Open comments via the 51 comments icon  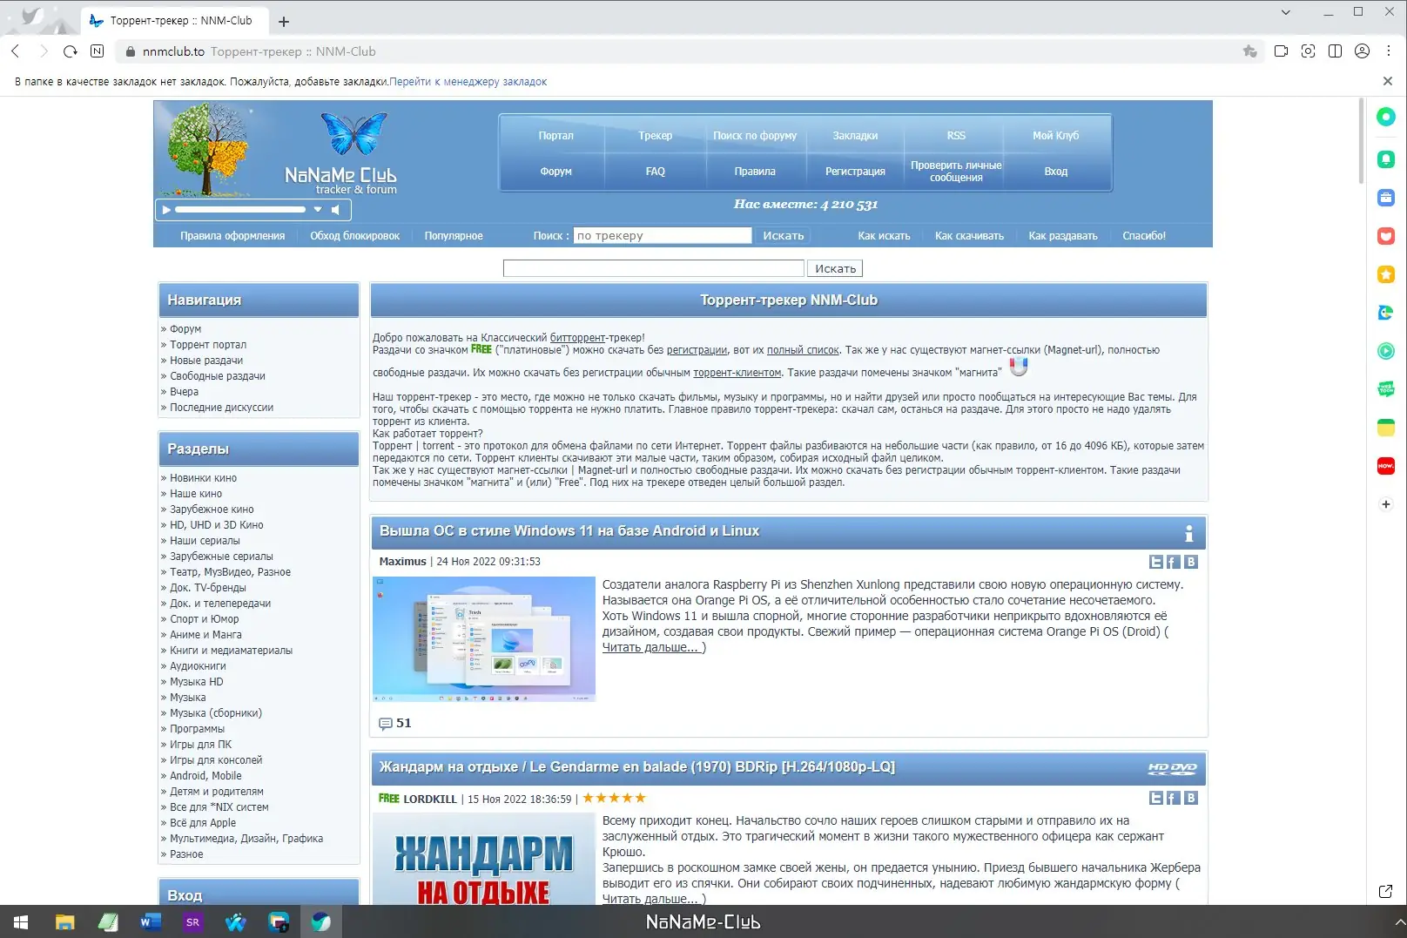[x=386, y=723]
